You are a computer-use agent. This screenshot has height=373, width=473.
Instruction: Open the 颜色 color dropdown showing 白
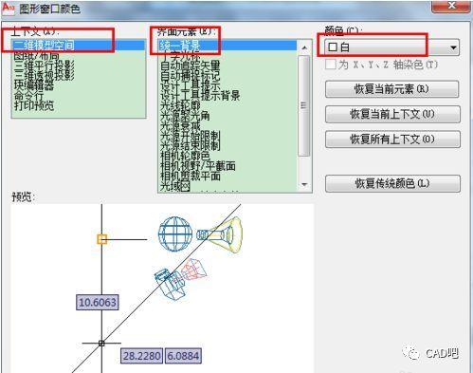[x=392, y=47]
